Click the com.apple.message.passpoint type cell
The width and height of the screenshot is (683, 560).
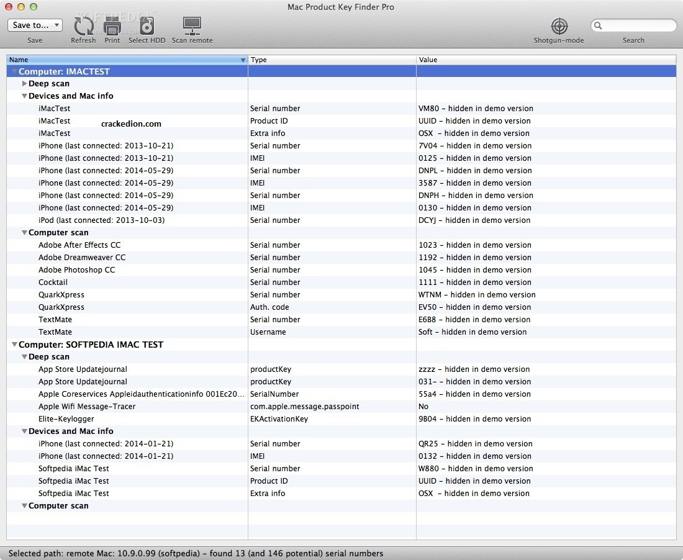tap(304, 406)
